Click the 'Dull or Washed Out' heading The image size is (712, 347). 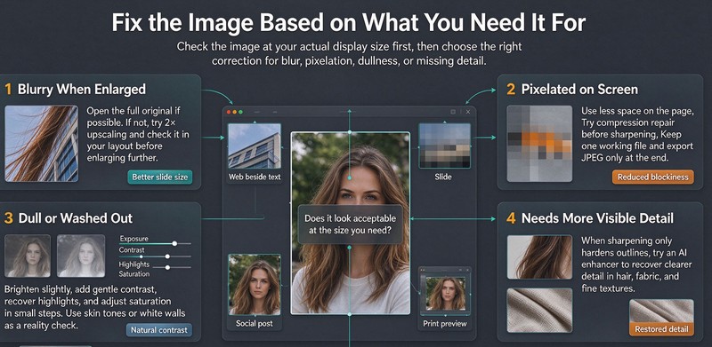click(76, 218)
